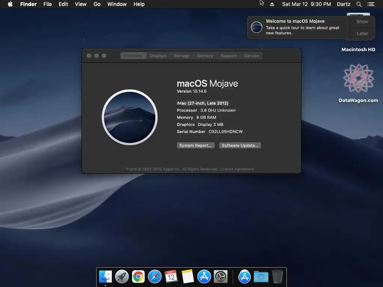Launch Launchpad rocket icon in dock
The width and height of the screenshot is (383, 287).
coord(122,277)
